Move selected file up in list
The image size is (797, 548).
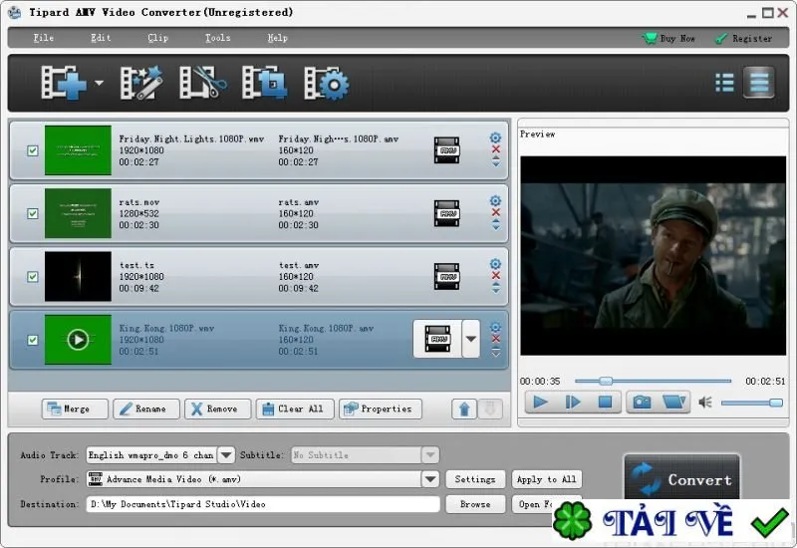pyautogui.click(x=464, y=409)
